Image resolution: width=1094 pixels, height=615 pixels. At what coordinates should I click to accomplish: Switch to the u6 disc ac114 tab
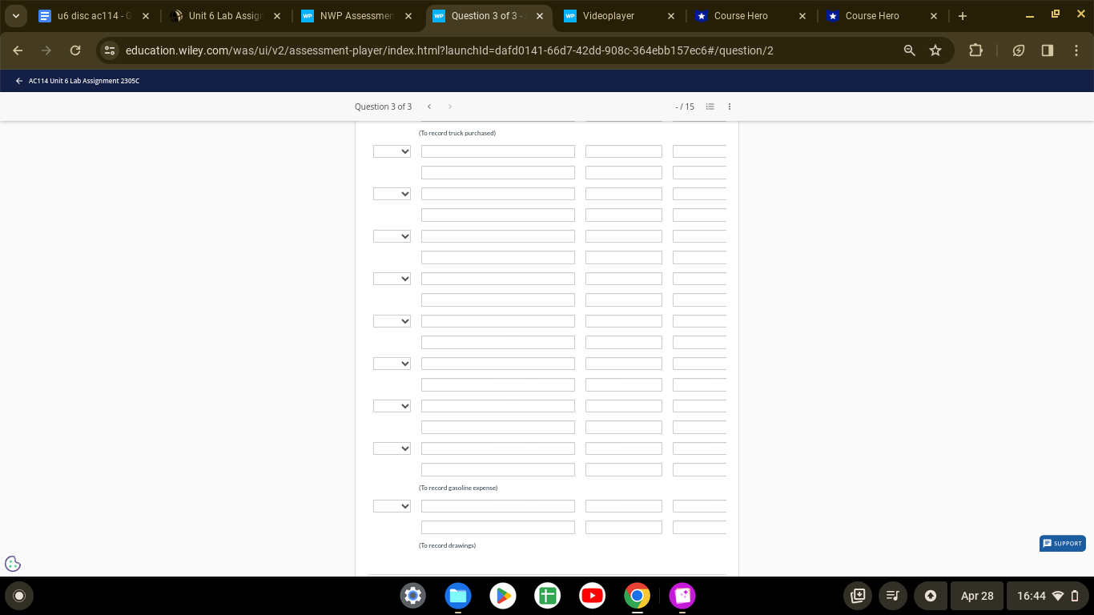click(x=95, y=16)
